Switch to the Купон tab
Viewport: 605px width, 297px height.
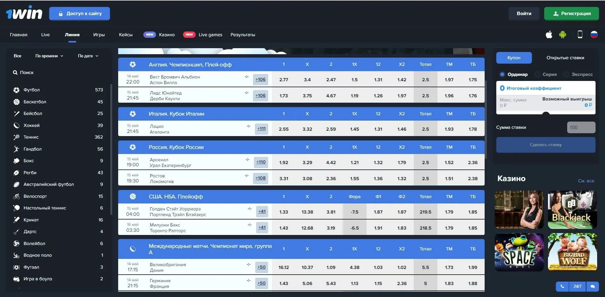514,58
